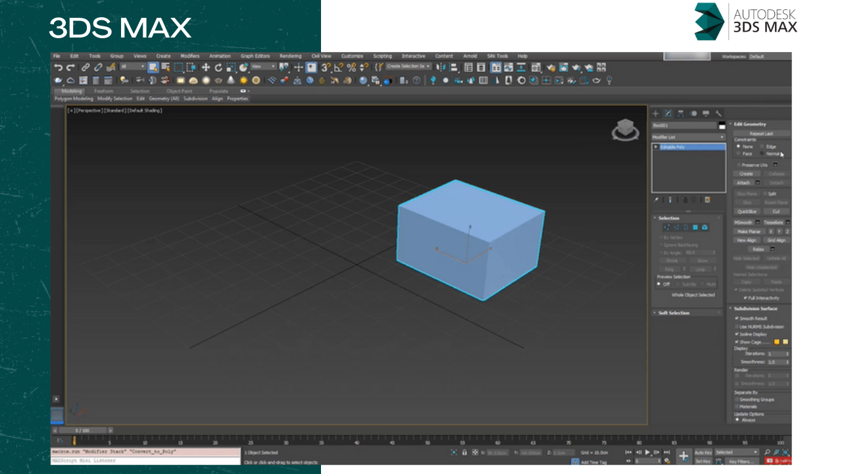Toggle the Smooth Result checkbox

pos(737,318)
